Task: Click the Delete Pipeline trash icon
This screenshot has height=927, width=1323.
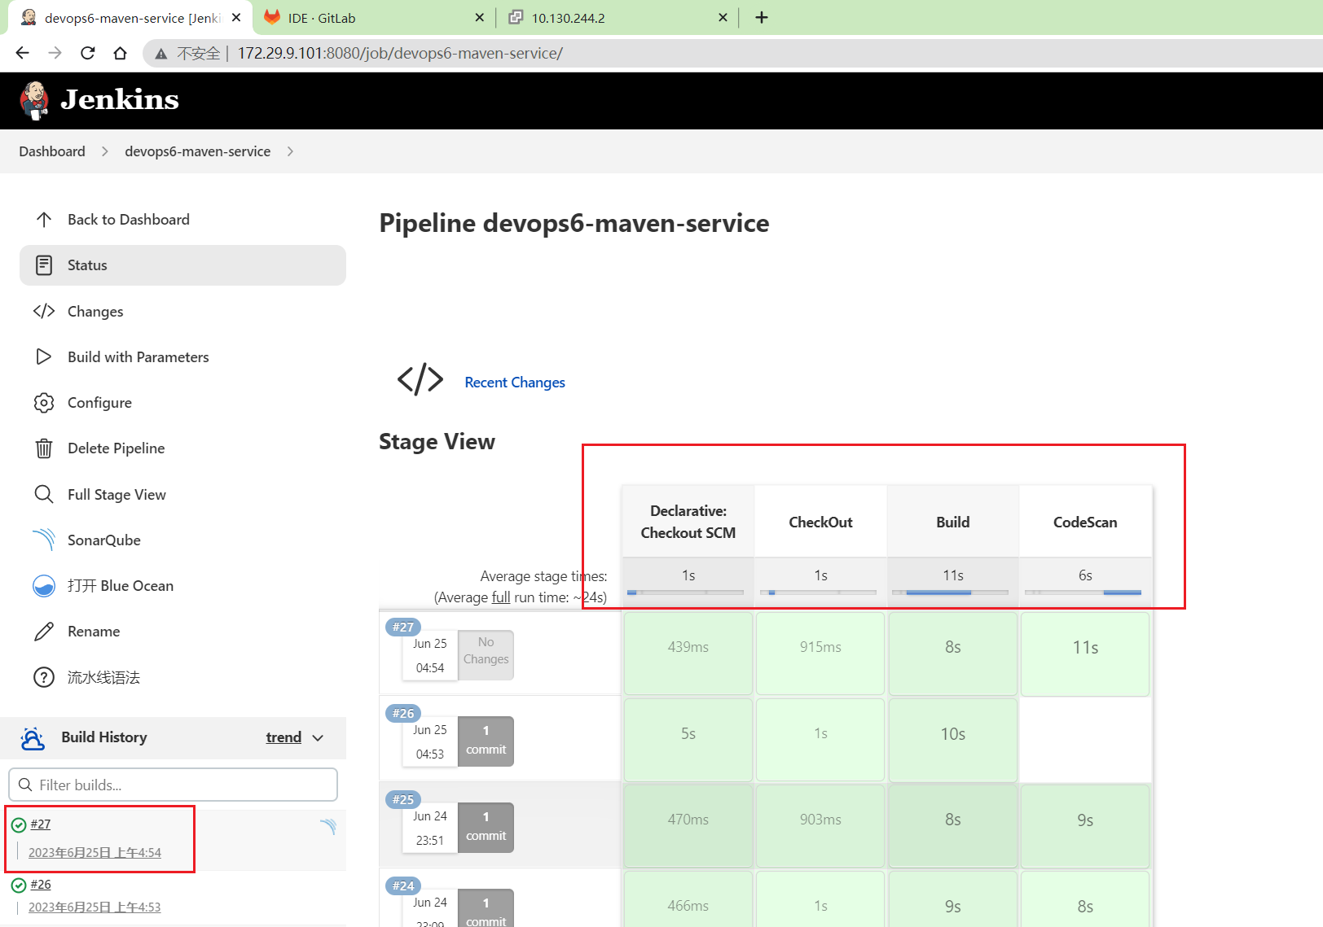Action: click(x=44, y=448)
